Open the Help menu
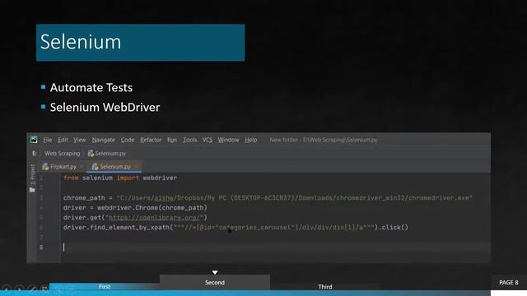Viewport: 527px width, 296px height. pos(250,140)
